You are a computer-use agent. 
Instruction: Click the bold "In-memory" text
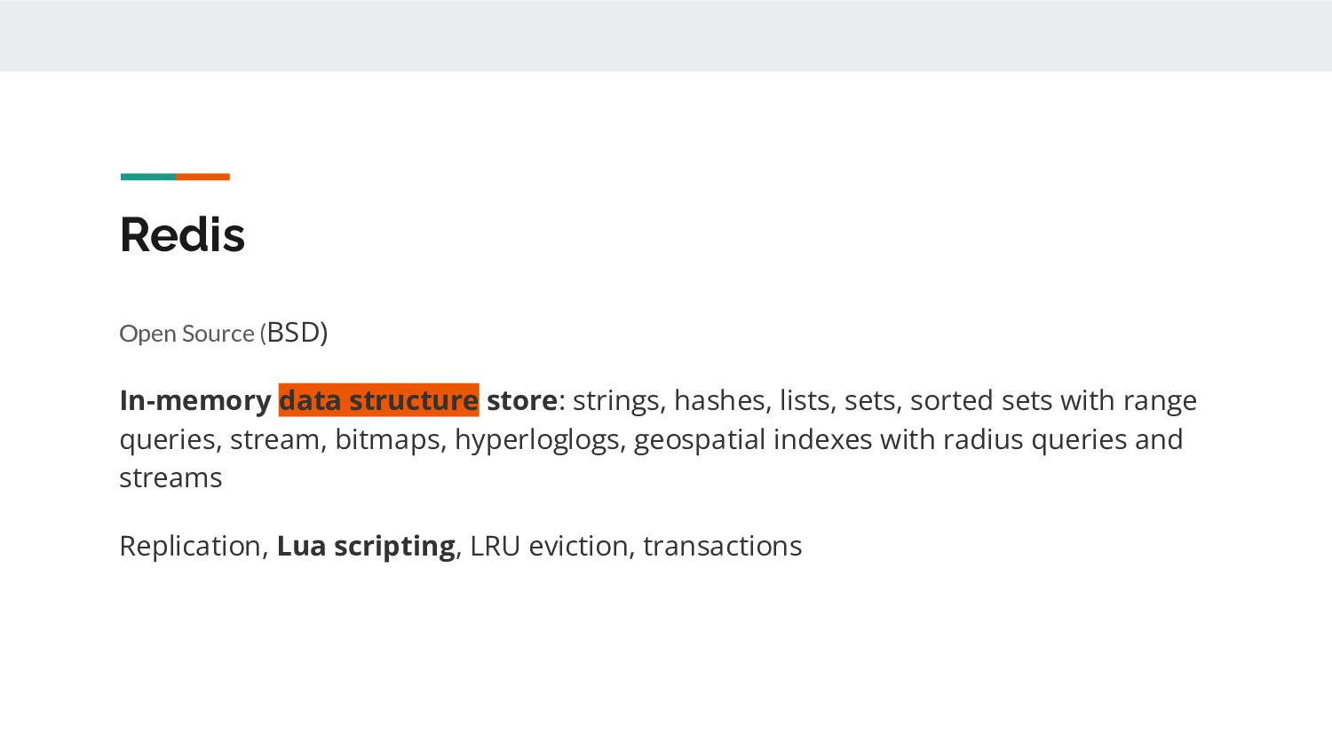pos(195,400)
